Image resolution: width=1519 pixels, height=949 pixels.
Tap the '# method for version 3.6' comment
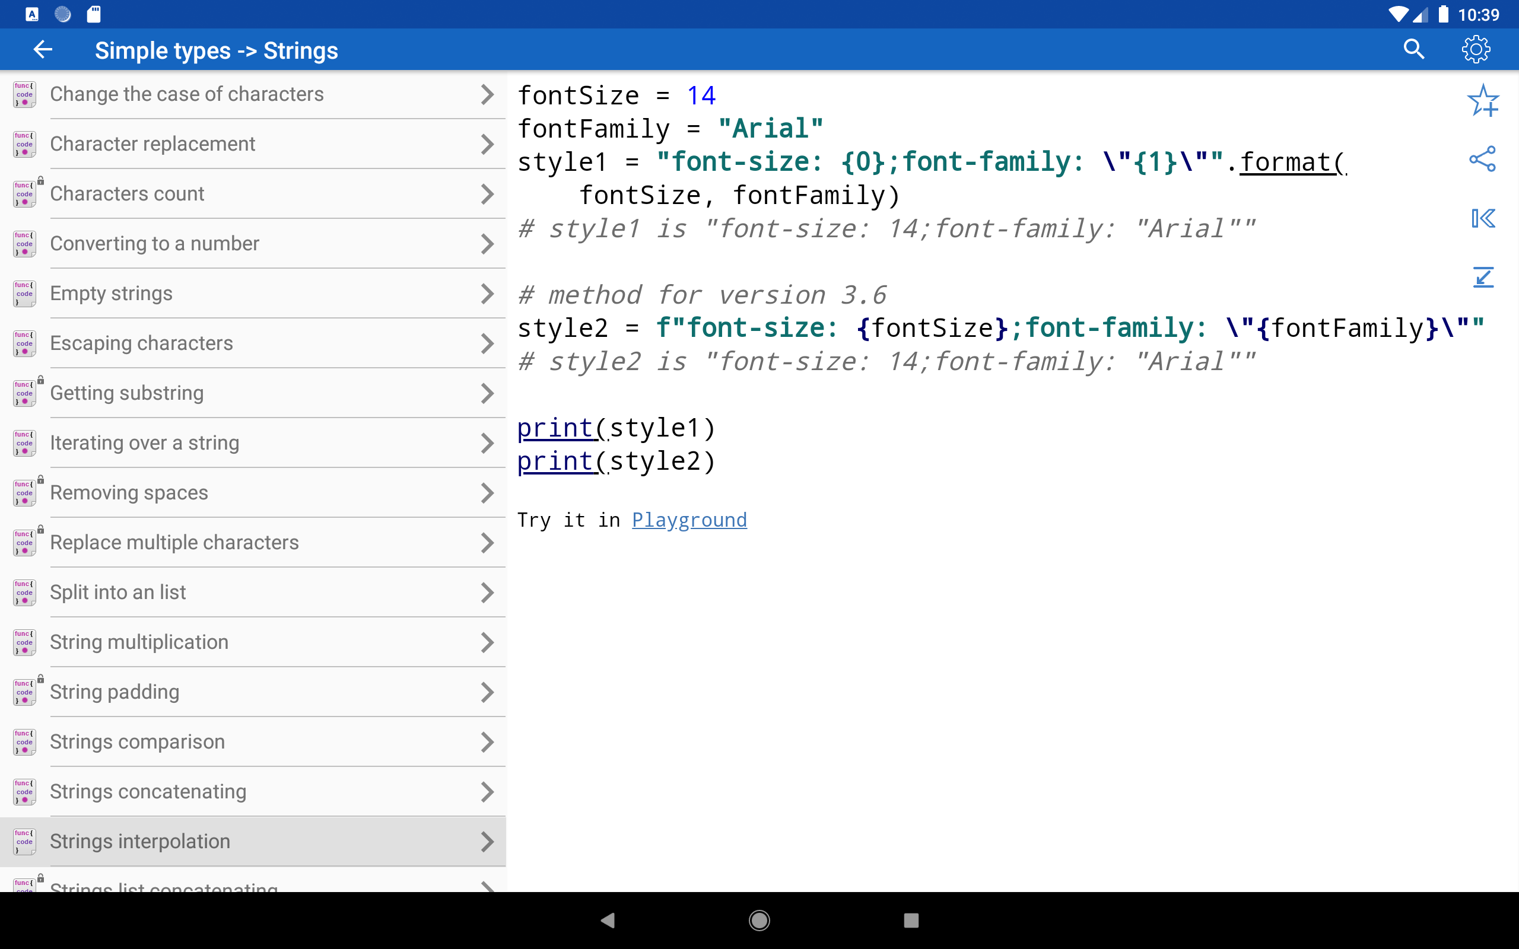pyautogui.click(x=703, y=295)
